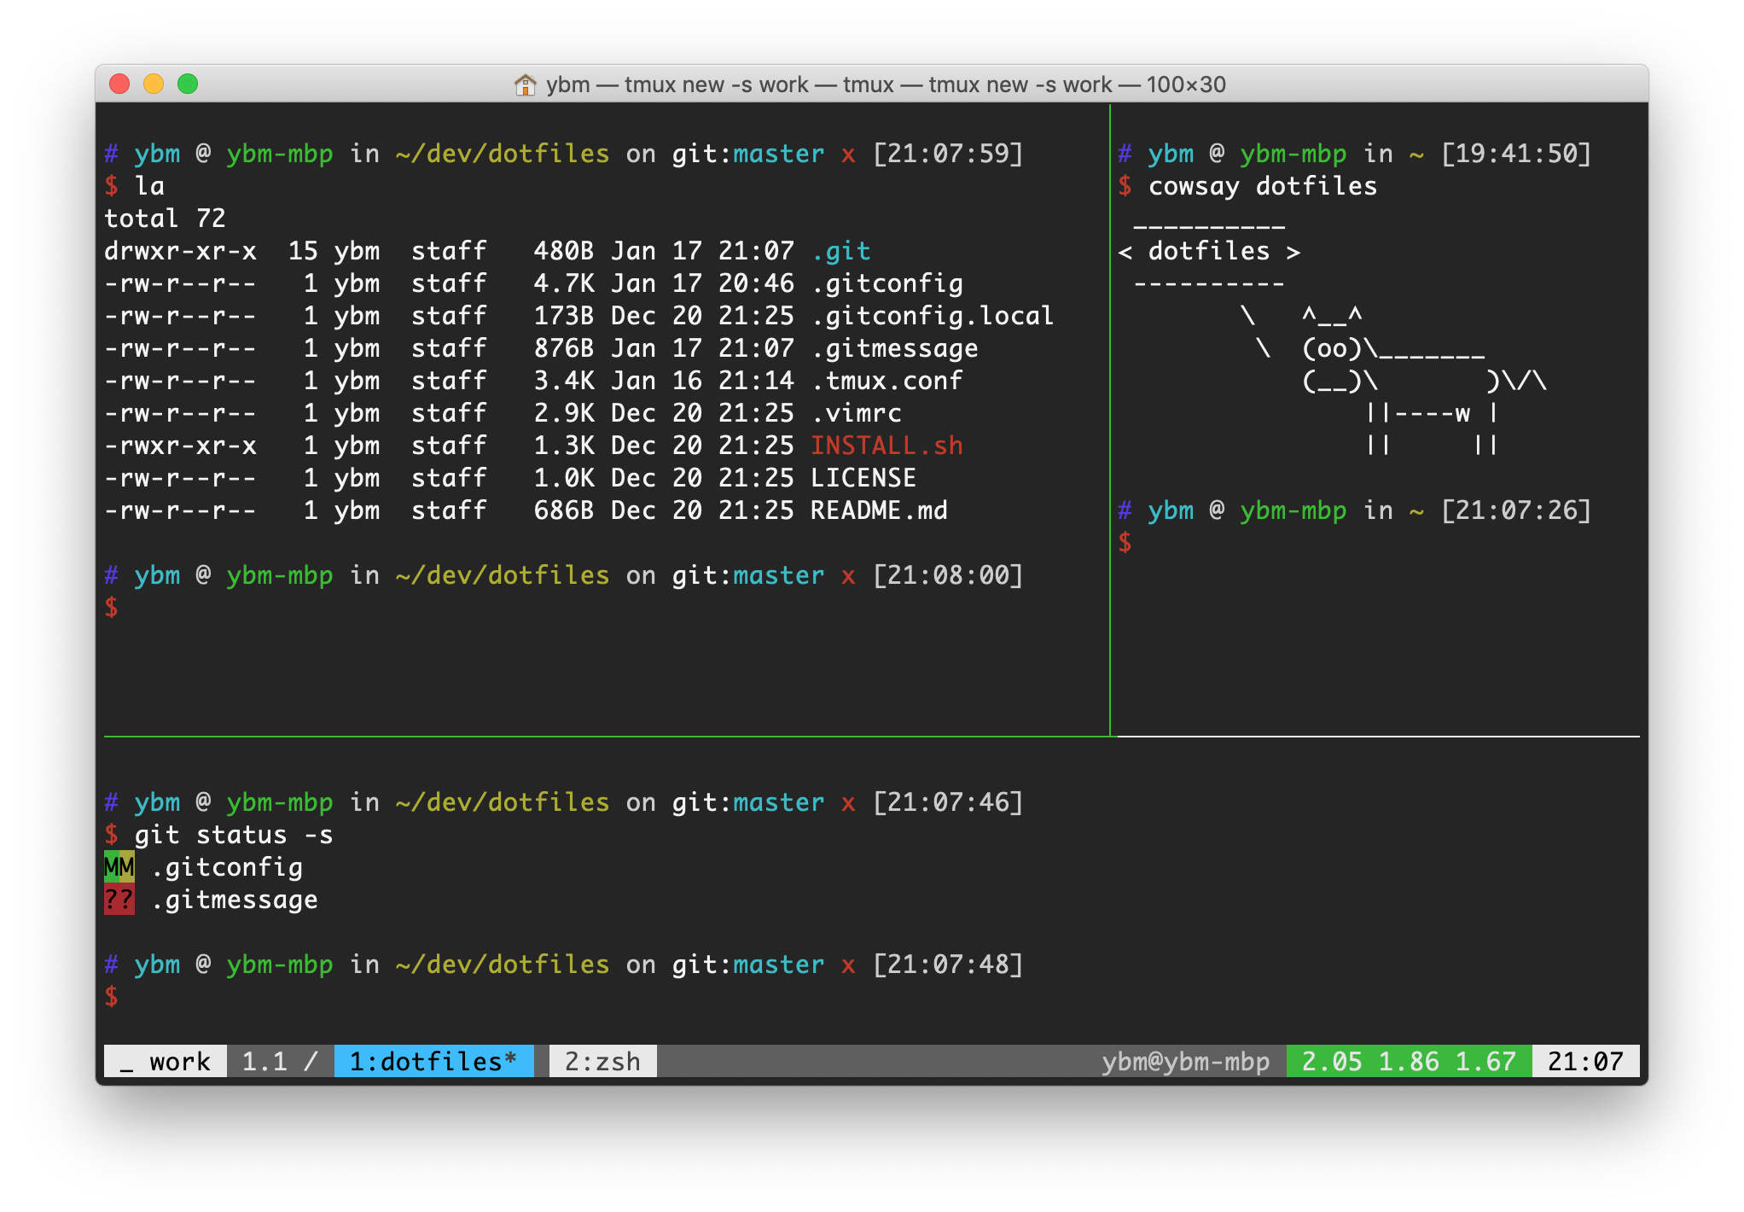The image size is (1744, 1212).
Task: Click the cowsay dotfiles command
Action: (x=1263, y=186)
